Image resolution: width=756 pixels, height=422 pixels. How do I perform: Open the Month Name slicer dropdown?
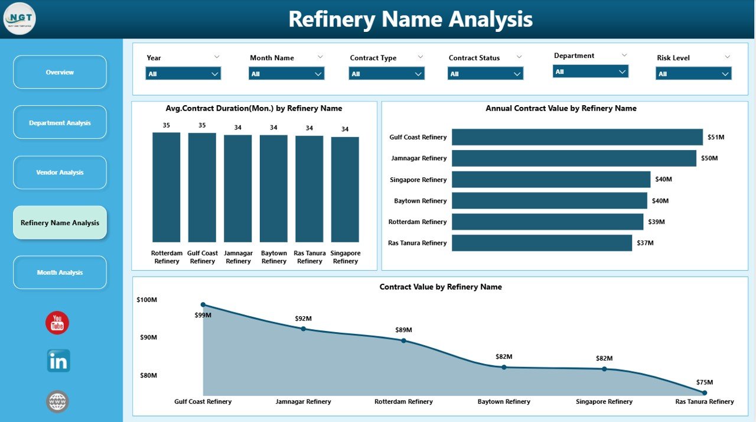click(x=319, y=73)
